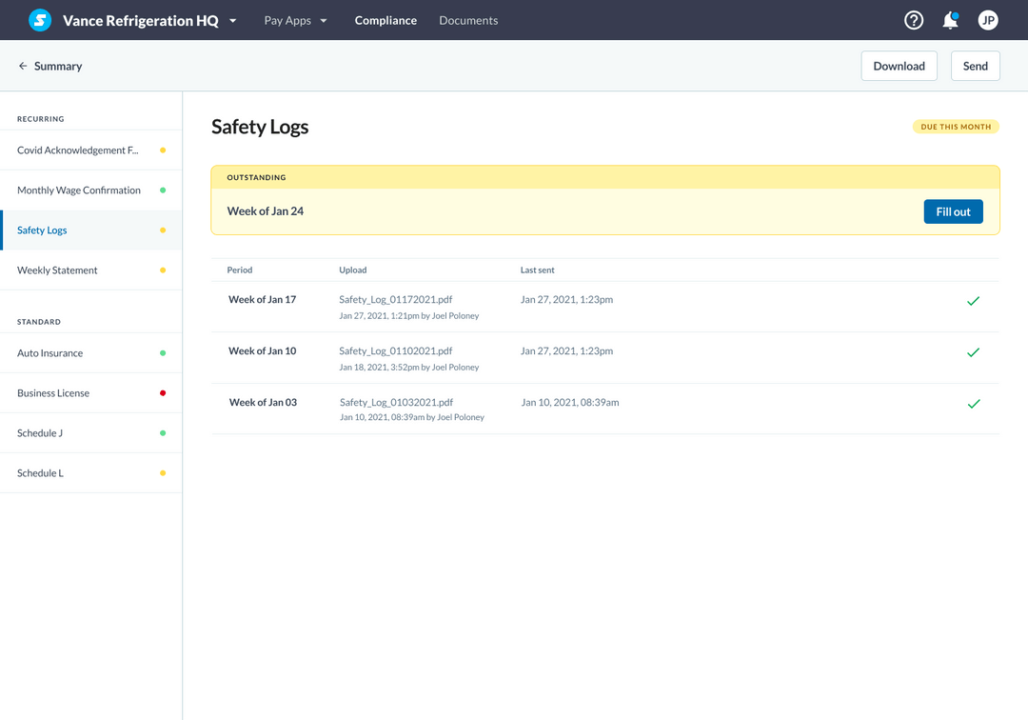Click the Download button
1028x720 pixels.
[x=899, y=65]
